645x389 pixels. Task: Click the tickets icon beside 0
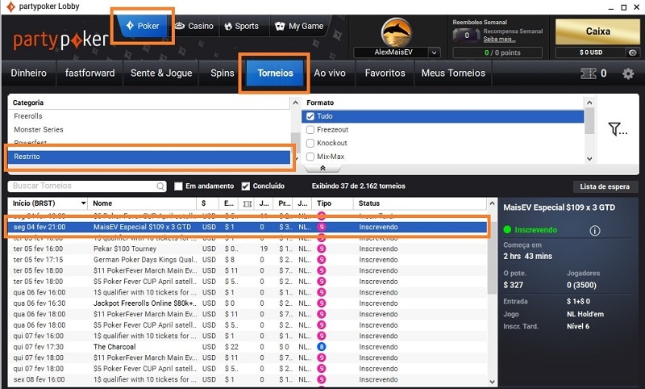point(589,73)
